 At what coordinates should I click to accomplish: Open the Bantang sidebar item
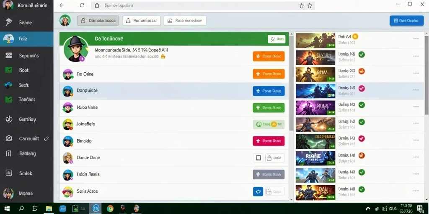27,153
